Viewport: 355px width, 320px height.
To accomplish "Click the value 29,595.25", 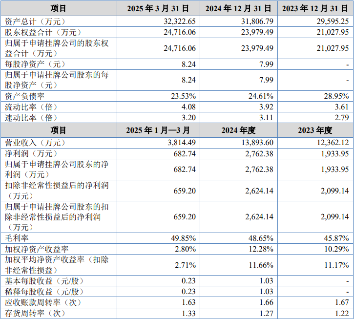I will (x=333, y=21).
